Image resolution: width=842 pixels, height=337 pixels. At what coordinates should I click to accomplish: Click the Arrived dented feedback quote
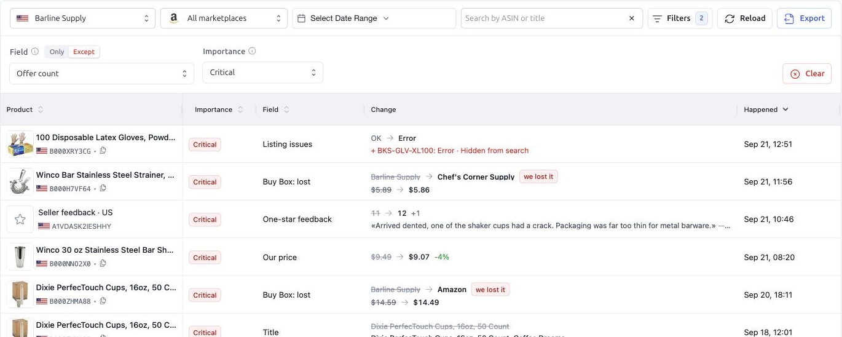coord(551,226)
